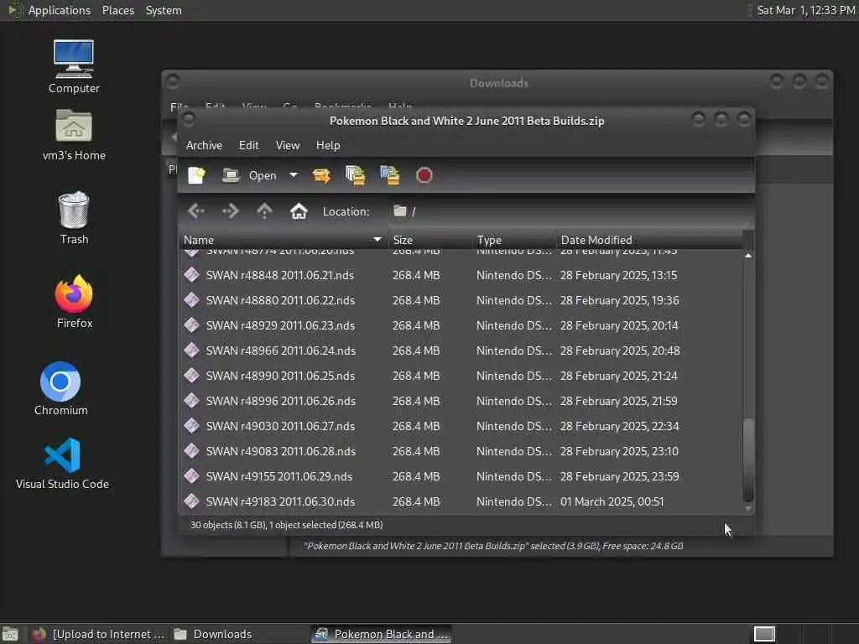Launch Chromium from the desktop icon

coord(60,388)
